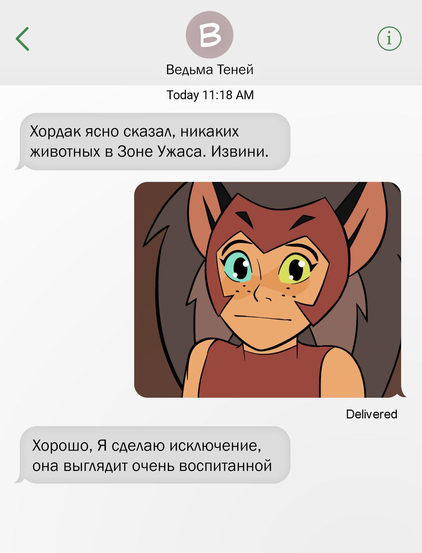This screenshot has width=422, height=553.
Task: Open contact name Ведьма Теней
Action: [210, 70]
